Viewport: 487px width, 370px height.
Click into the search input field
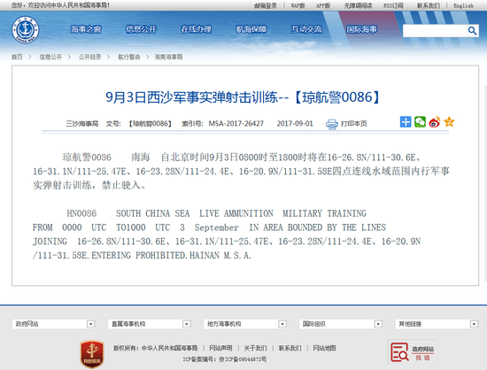click(x=435, y=31)
